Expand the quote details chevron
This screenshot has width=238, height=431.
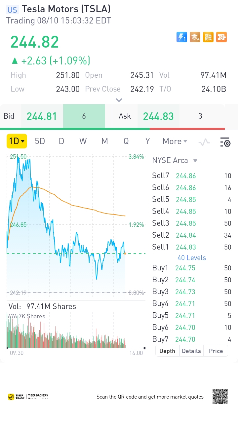click(119, 100)
